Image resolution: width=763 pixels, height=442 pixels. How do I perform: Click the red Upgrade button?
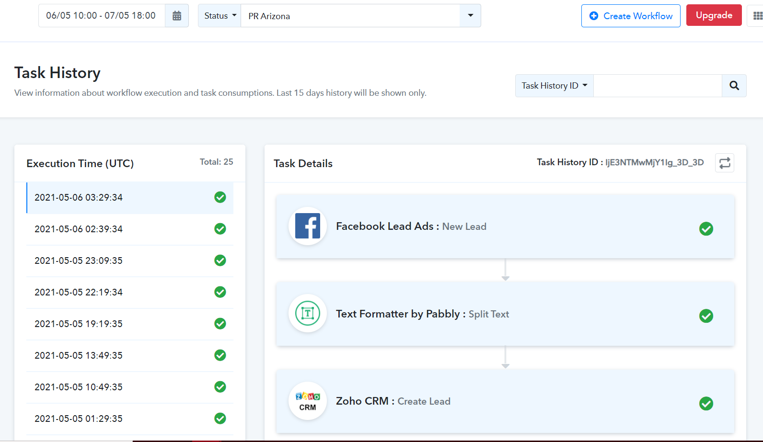click(714, 15)
